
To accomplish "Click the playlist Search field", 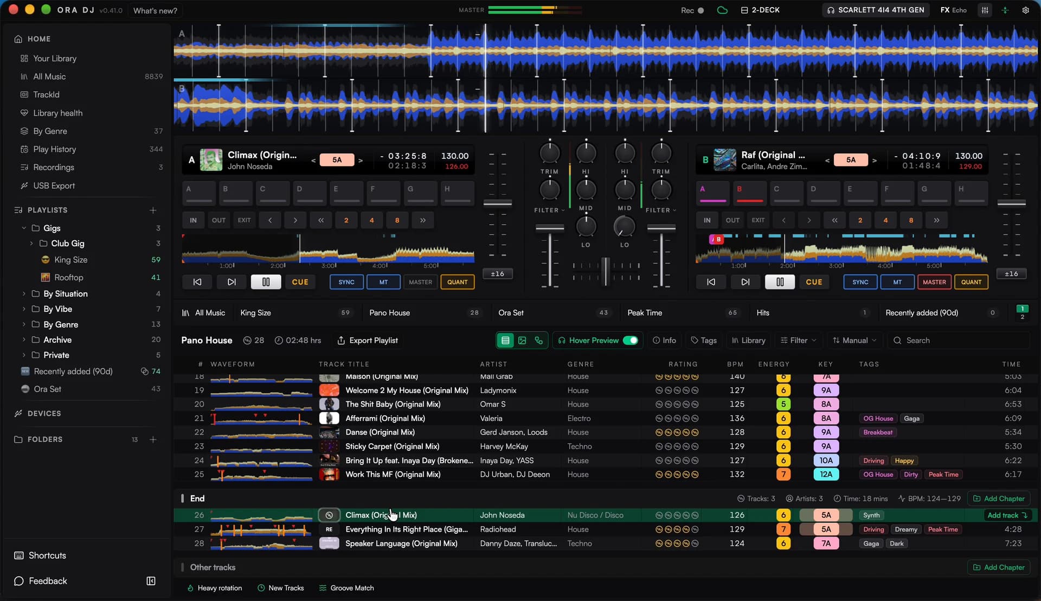I will 959,341.
